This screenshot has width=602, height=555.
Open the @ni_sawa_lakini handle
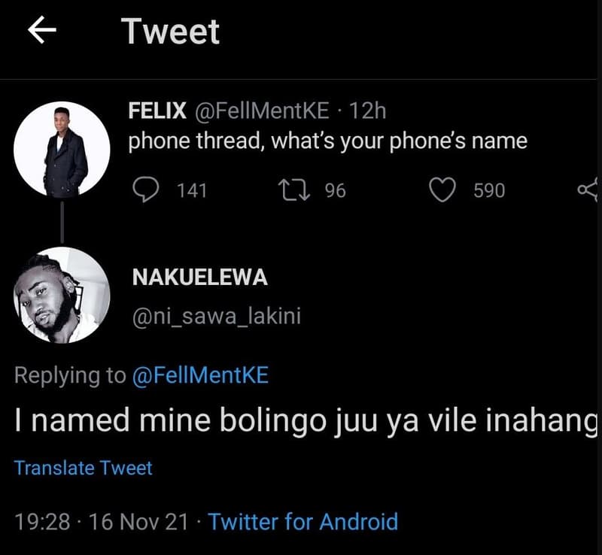coord(218,317)
